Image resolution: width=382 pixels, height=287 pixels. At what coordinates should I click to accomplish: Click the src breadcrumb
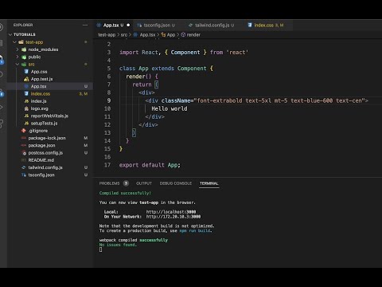[x=124, y=35]
